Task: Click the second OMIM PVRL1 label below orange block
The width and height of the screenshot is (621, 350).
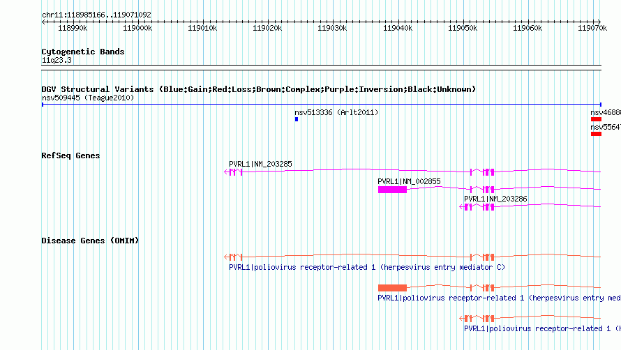Action: 499,298
